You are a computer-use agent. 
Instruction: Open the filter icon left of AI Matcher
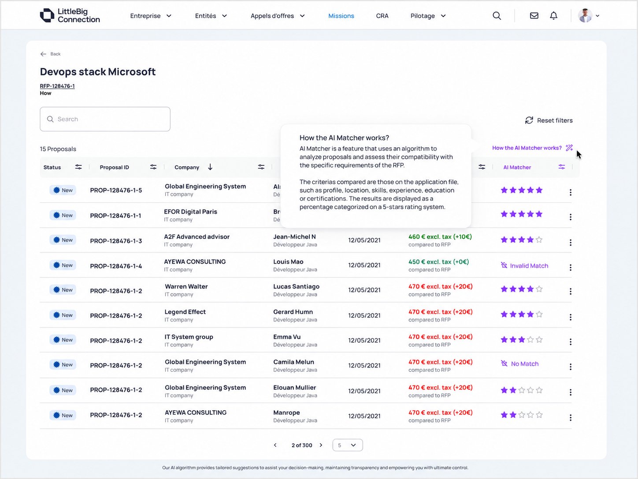point(482,167)
